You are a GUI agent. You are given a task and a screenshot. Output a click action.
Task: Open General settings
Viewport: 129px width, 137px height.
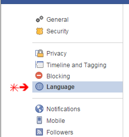tap(57, 19)
